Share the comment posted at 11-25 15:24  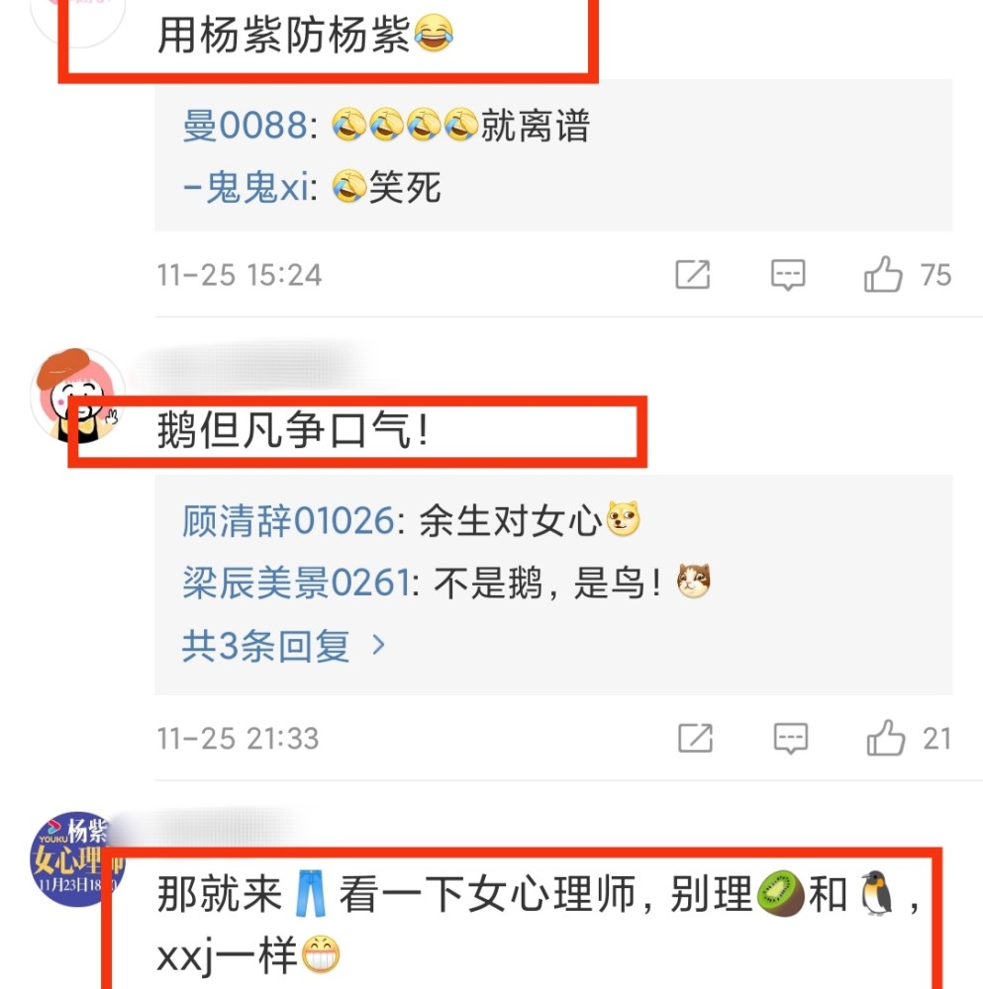coord(693,274)
